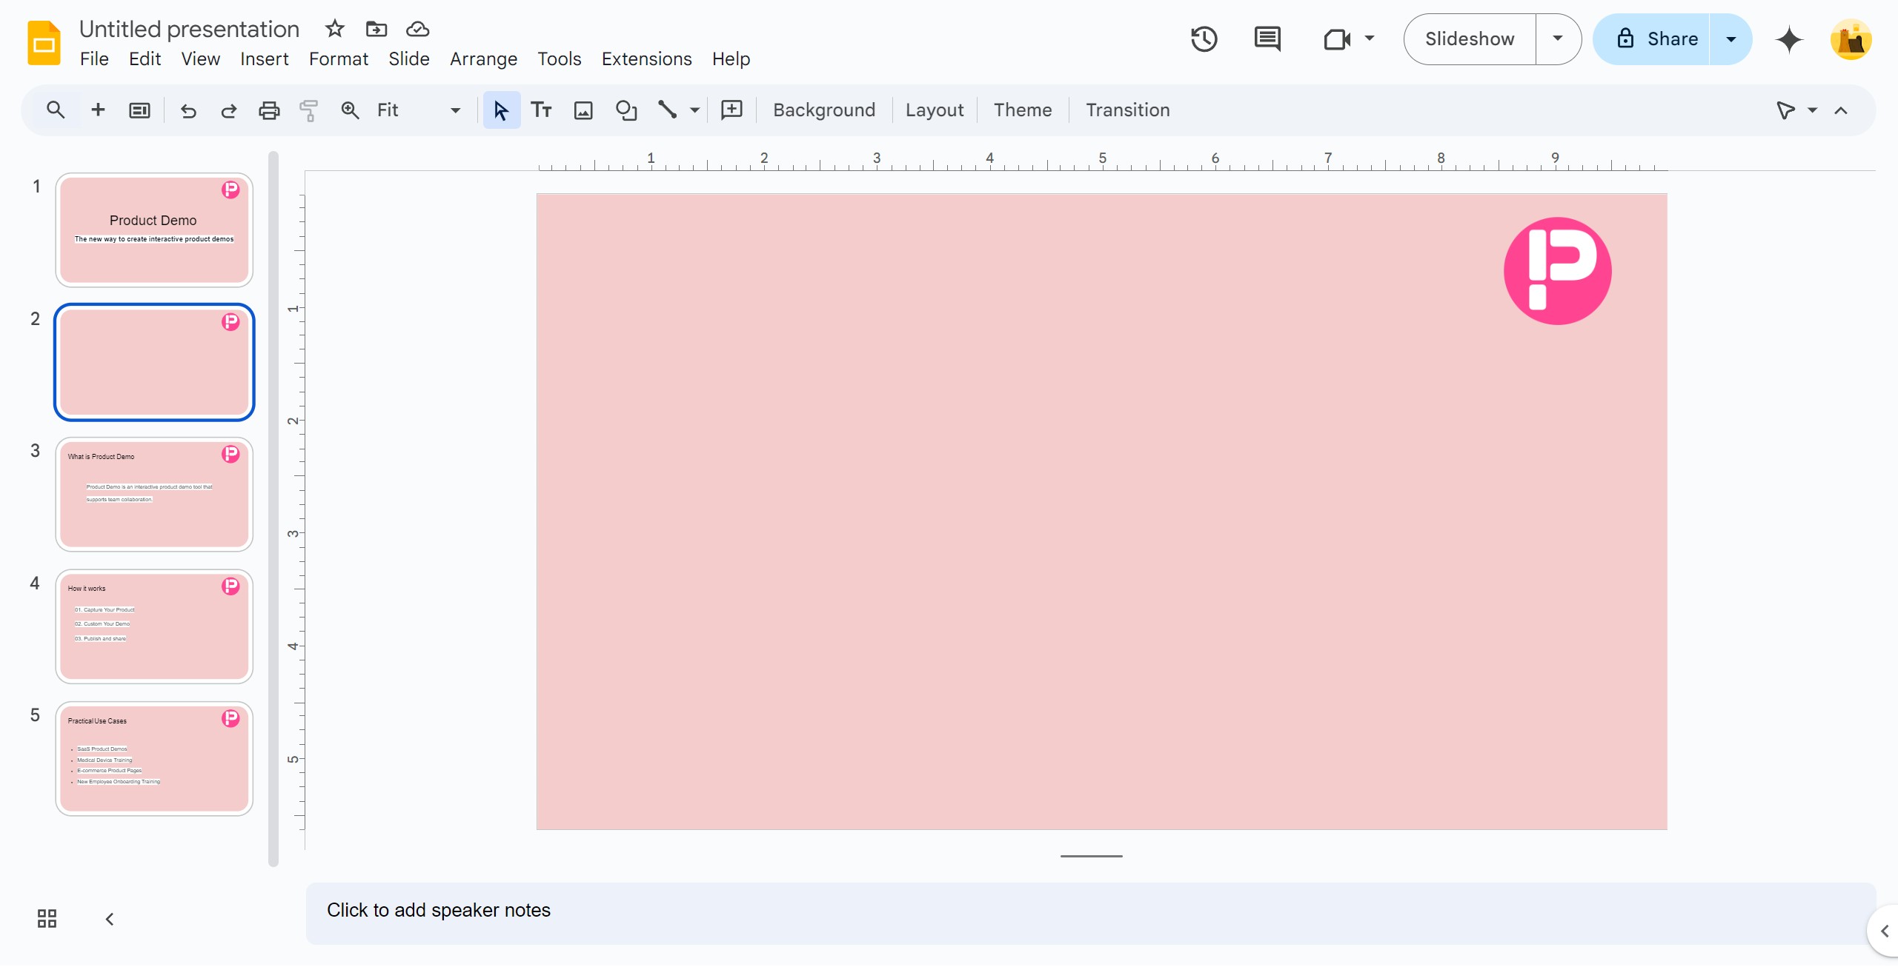Toggle grid view at bottom left
Image resolution: width=1898 pixels, height=967 pixels.
pos(47,919)
